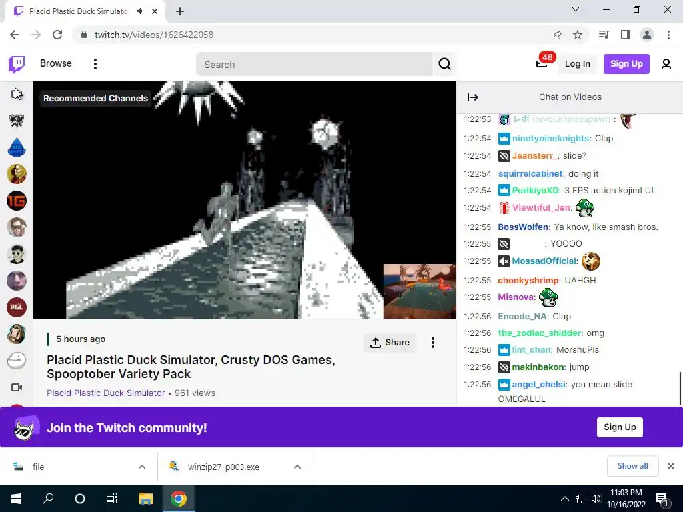Screen dimensions: 683x512
Task: Select the mushroom emote after Misnova
Action: [x=548, y=297]
